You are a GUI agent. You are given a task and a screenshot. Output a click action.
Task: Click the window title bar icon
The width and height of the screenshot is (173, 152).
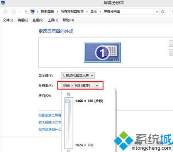(3, 3)
